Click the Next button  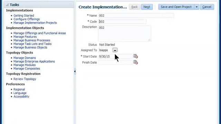point(147,7)
